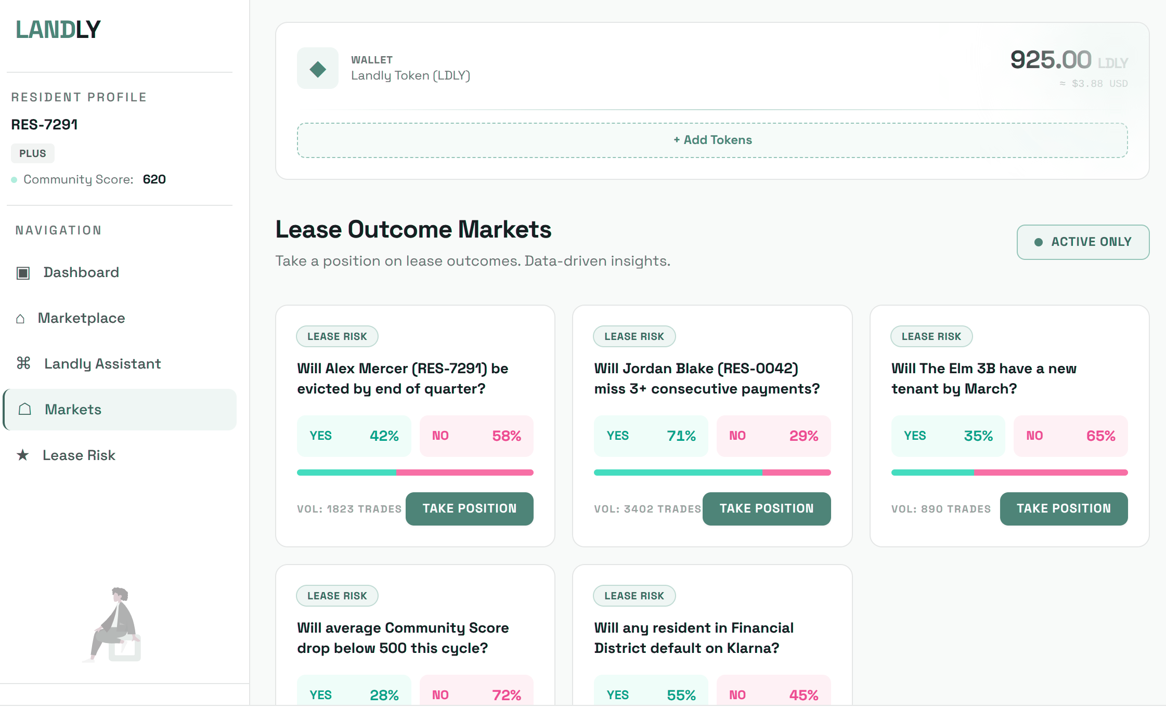Click the LANDLY logo
Screen dimensions: 1166x708
point(58,30)
